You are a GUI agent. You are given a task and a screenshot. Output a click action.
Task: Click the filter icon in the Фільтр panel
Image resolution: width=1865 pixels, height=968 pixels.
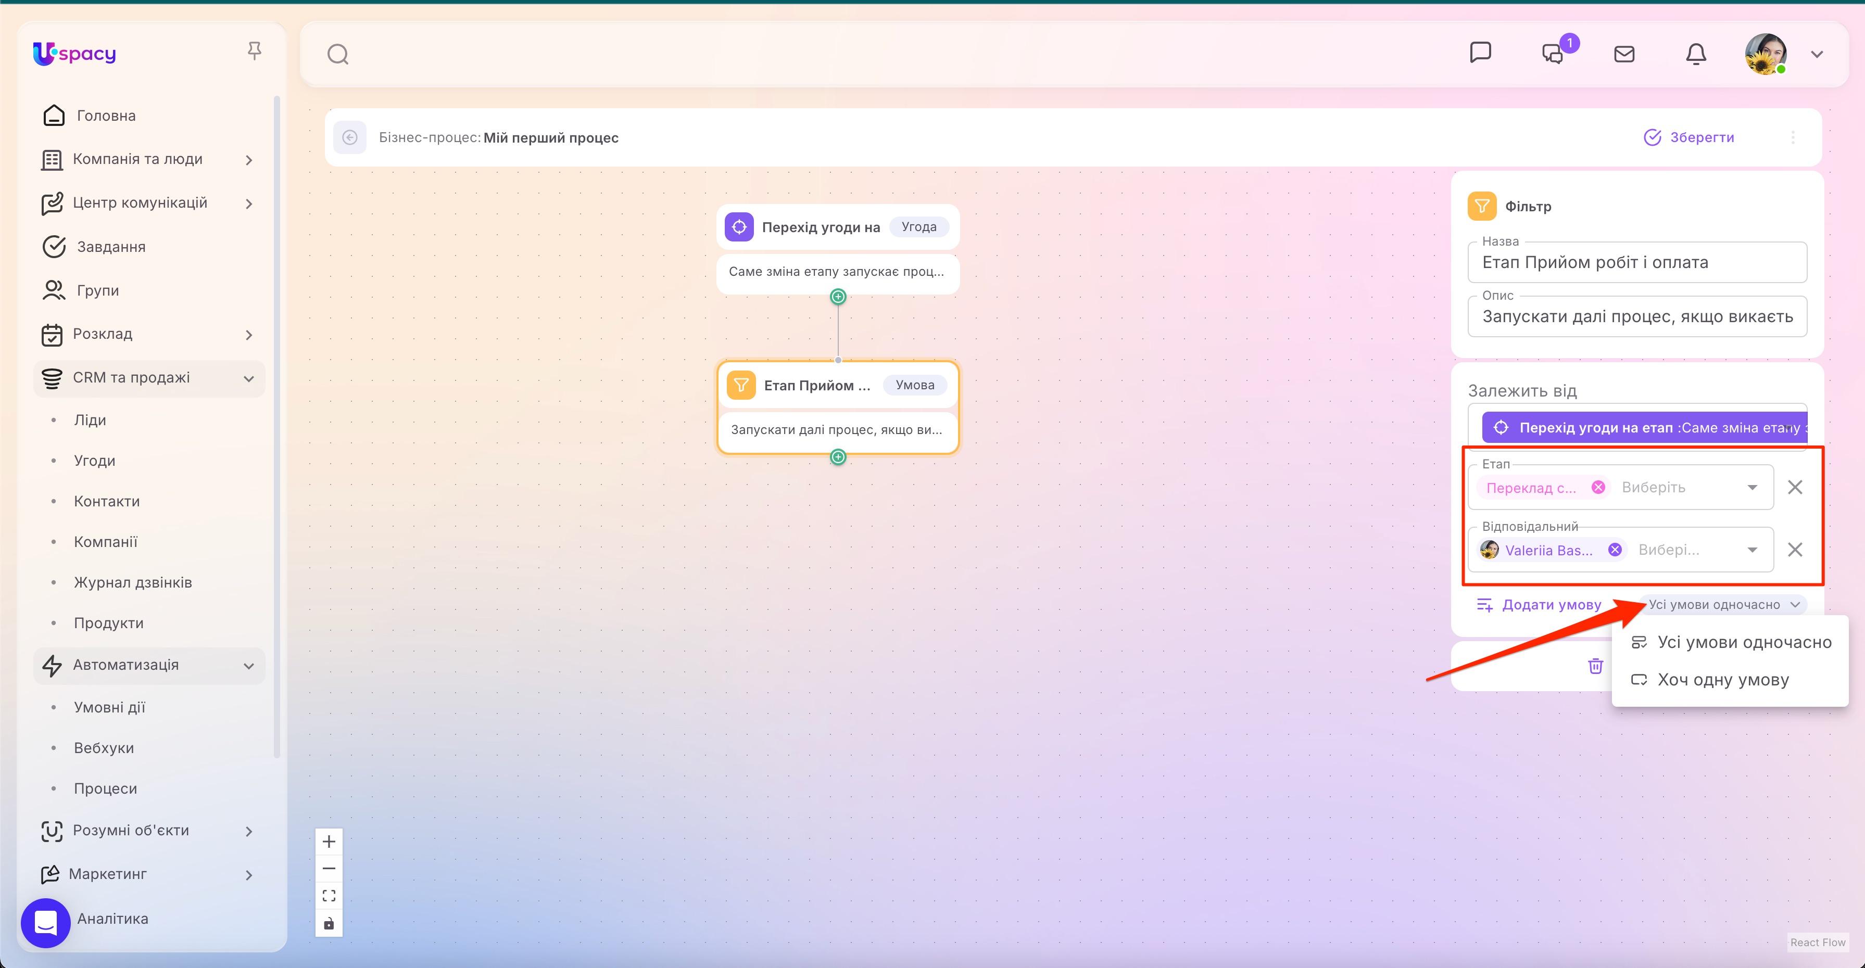click(x=1482, y=206)
